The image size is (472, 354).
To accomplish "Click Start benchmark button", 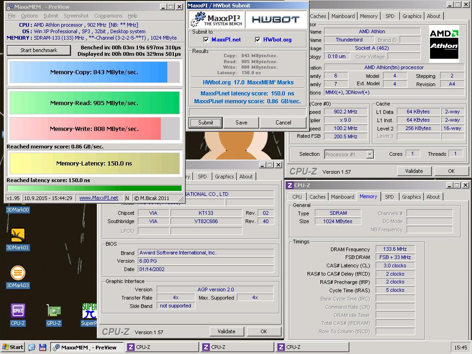I will [39, 50].
